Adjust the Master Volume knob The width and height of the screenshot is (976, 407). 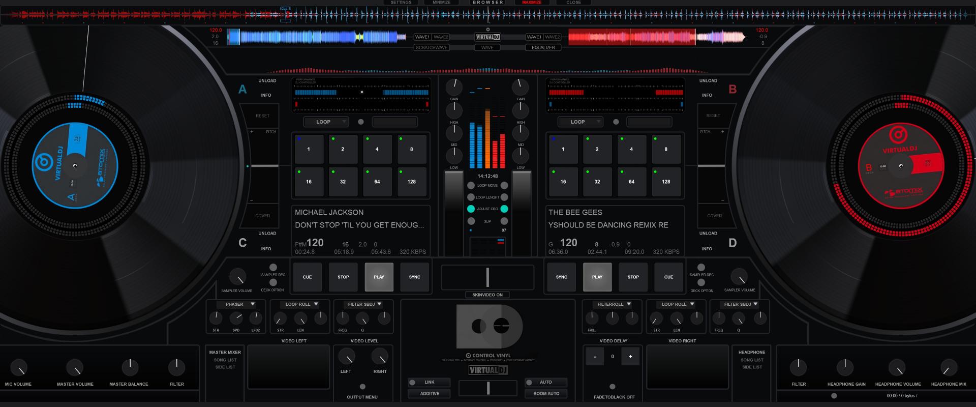pos(75,367)
